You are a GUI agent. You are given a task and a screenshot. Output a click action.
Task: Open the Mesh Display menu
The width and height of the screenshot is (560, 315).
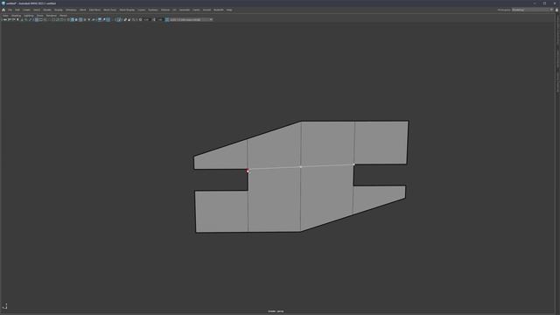click(127, 10)
